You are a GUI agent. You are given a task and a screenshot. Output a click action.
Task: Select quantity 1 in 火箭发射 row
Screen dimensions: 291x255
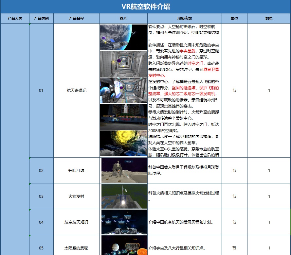tap(269, 196)
